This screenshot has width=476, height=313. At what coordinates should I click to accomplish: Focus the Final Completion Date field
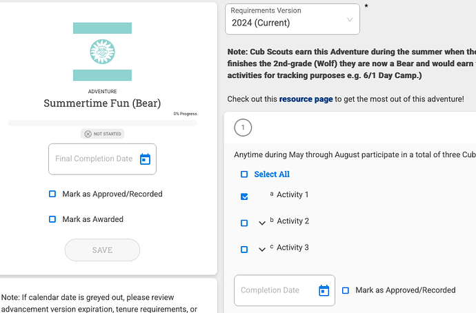94,159
